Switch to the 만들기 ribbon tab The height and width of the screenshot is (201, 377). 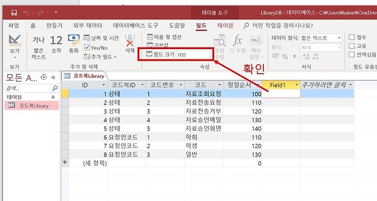pos(54,26)
